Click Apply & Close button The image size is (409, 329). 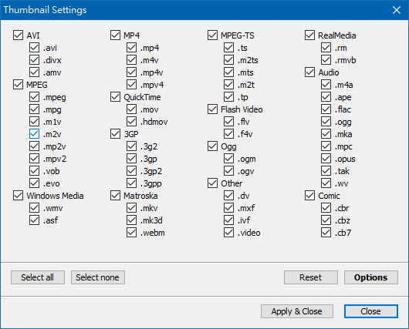tap(297, 311)
